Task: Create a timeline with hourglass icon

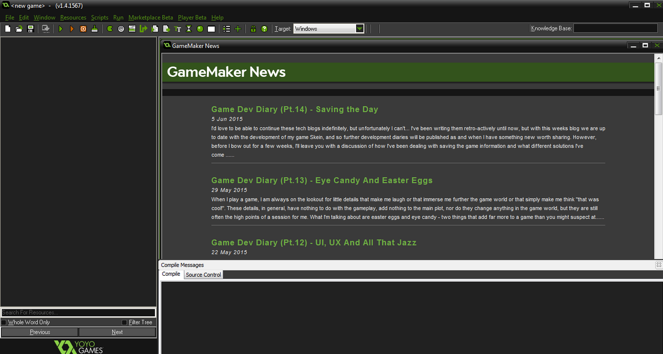Action: coord(189,29)
